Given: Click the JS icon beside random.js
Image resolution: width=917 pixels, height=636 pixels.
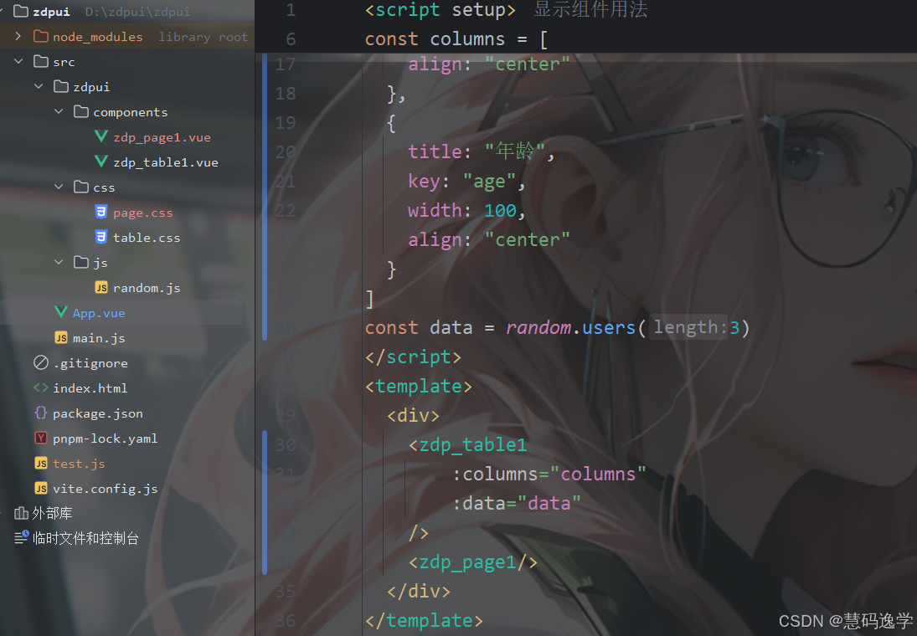Looking at the screenshot, I should (101, 288).
